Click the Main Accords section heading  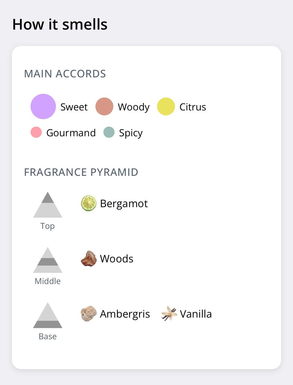(x=65, y=74)
